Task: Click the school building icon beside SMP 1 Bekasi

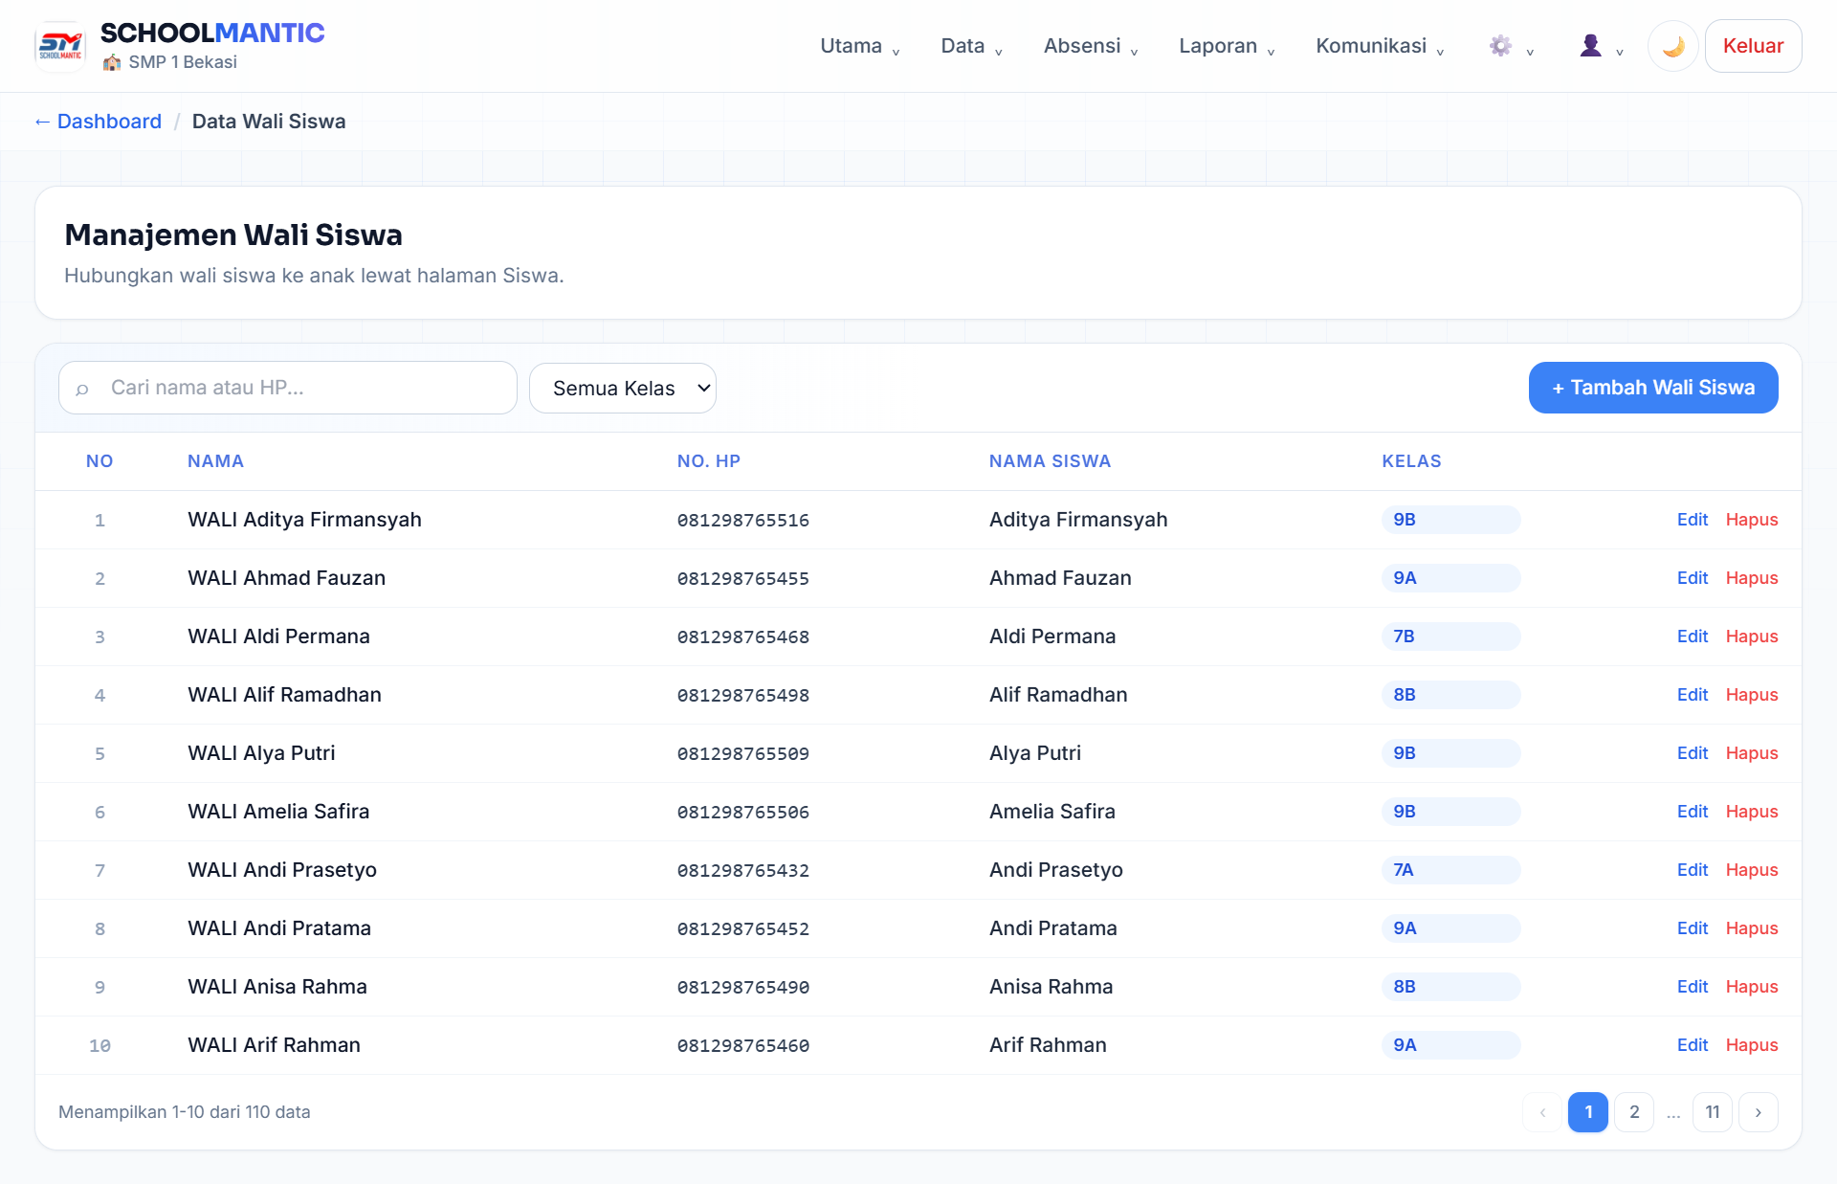Action: tap(112, 62)
